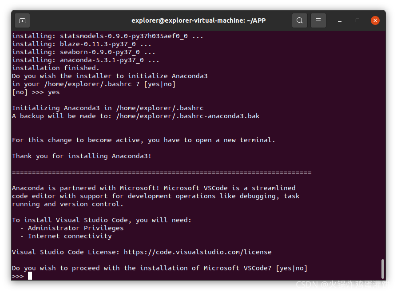The height and width of the screenshot is (293, 397).
Task: Click the seaborn-0.9.0 installing line
Action: 83,52
